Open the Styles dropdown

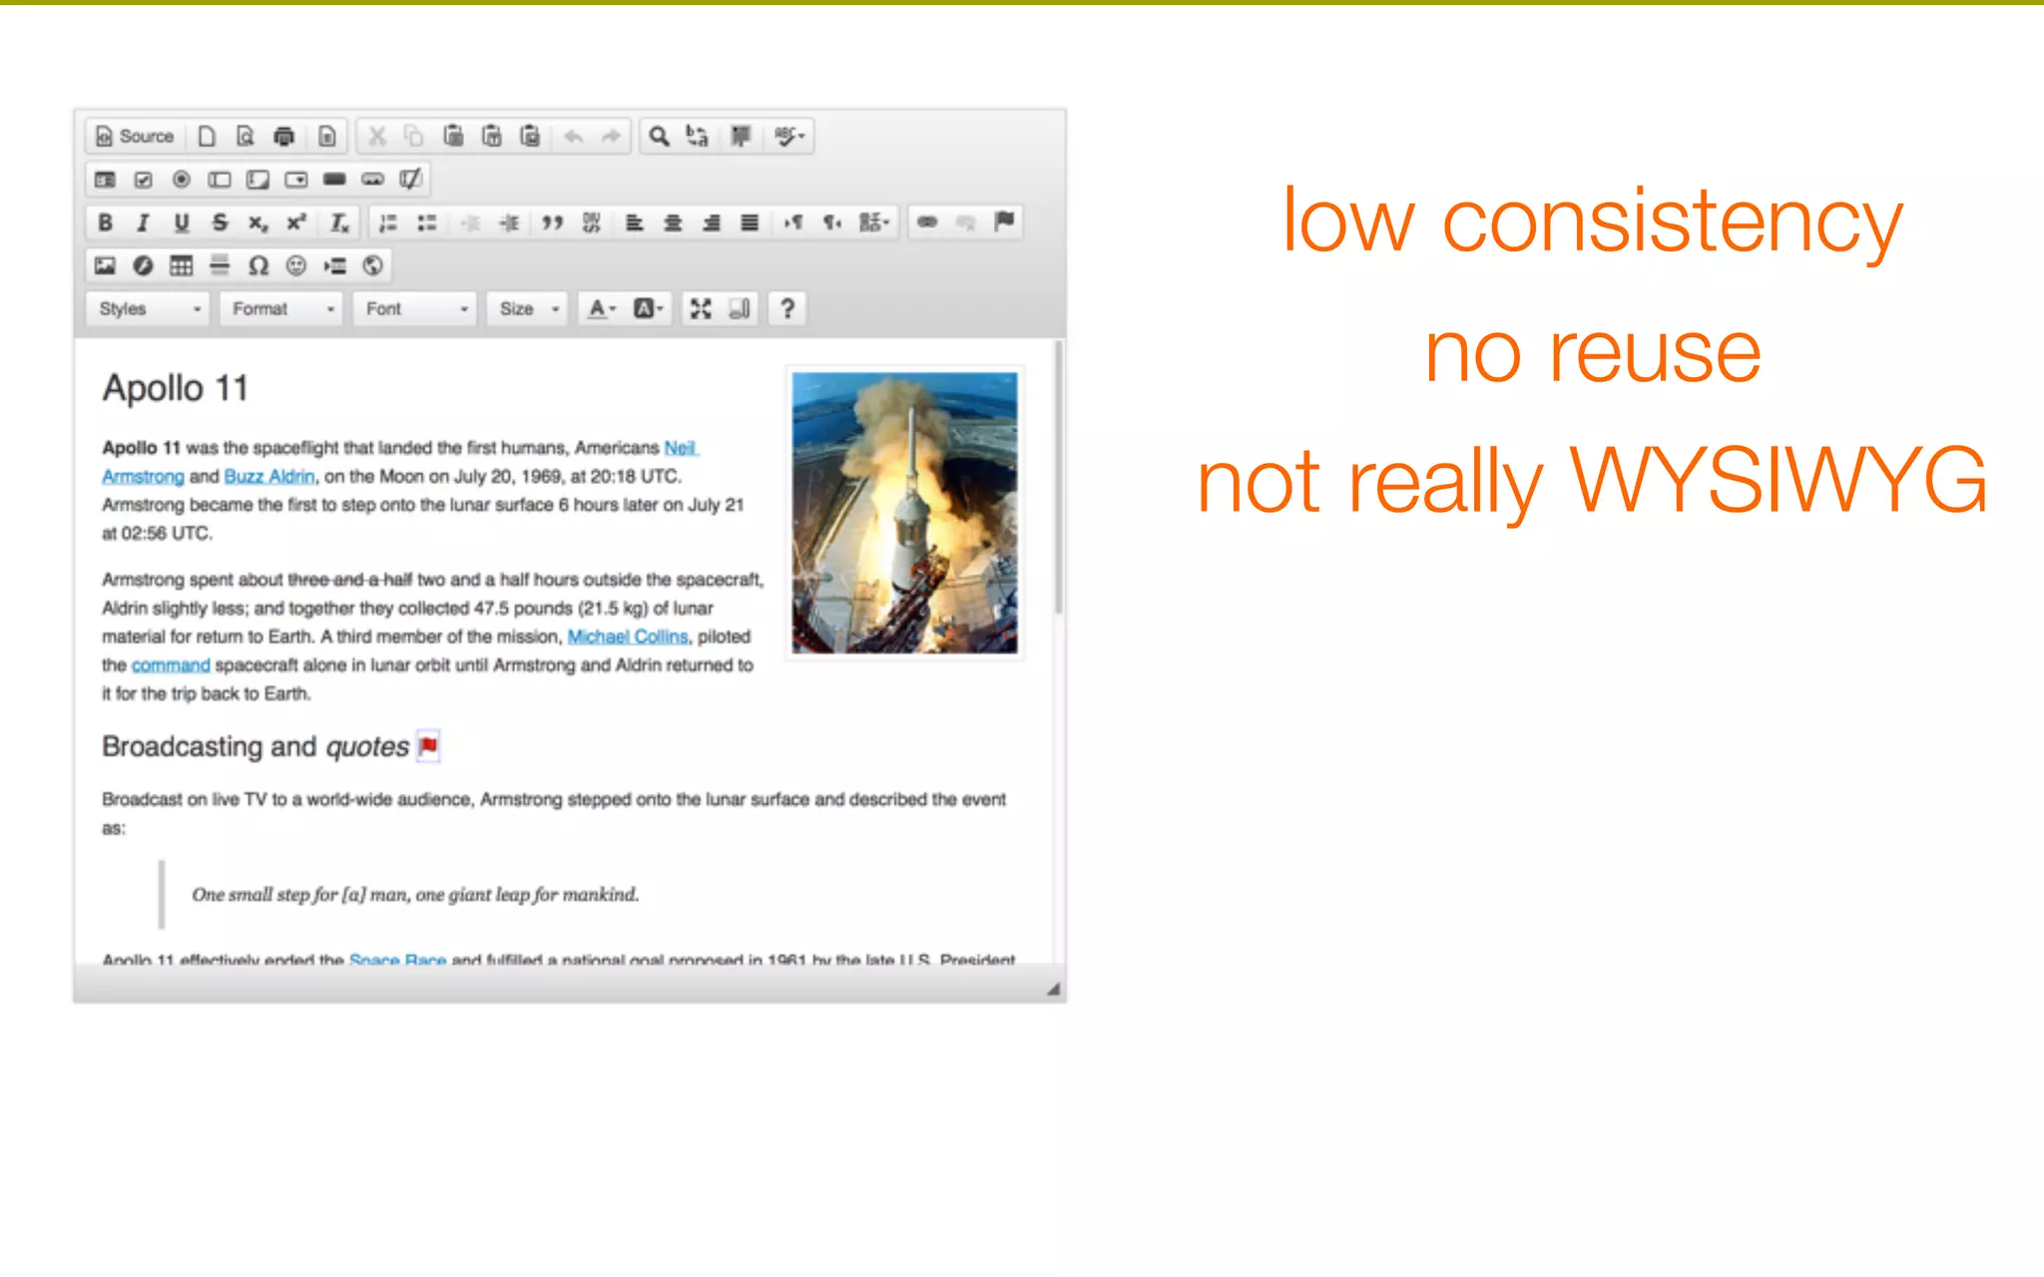tap(148, 309)
